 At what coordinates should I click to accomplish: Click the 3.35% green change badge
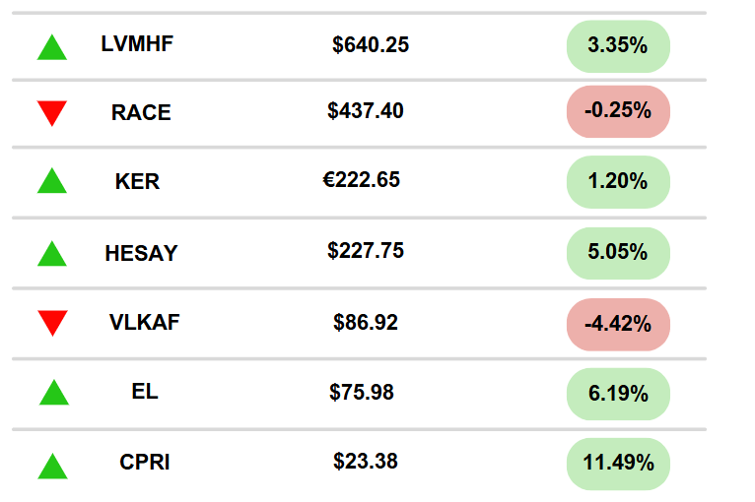[x=618, y=45]
